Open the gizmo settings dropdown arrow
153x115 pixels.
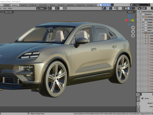click(x=111, y=8)
